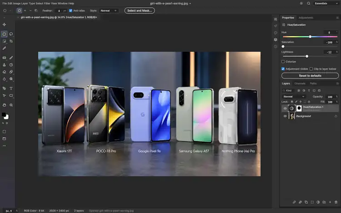Click the Hue slider handle
Image resolution: width=341 pixels, height=213 pixels.
(310, 37)
